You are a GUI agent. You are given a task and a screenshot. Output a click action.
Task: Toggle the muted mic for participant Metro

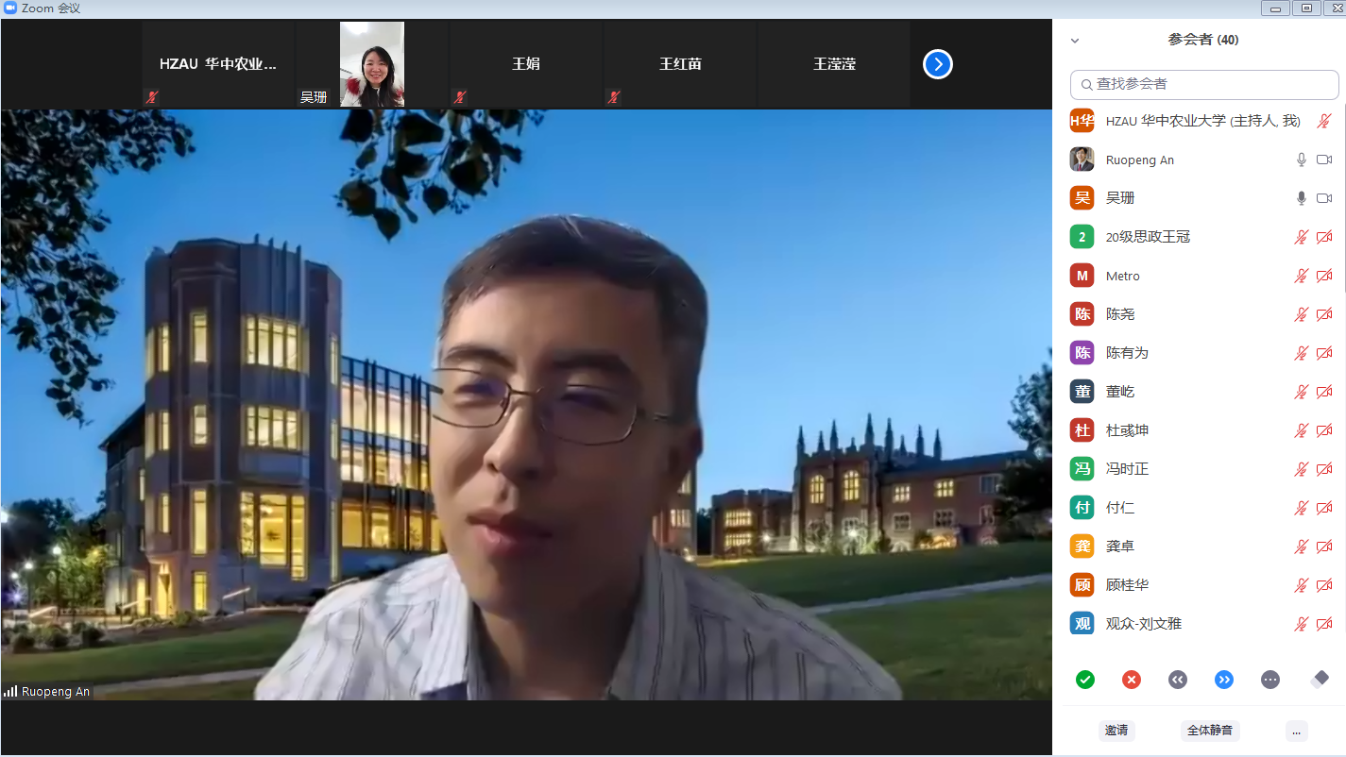point(1301,276)
